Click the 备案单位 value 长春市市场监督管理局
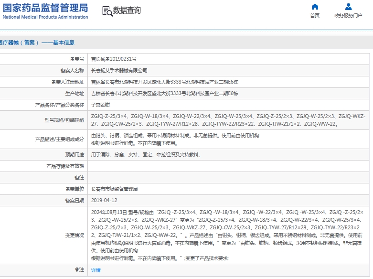Image resolution: width=373 pixels, height=279 pixels. point(115,189)
